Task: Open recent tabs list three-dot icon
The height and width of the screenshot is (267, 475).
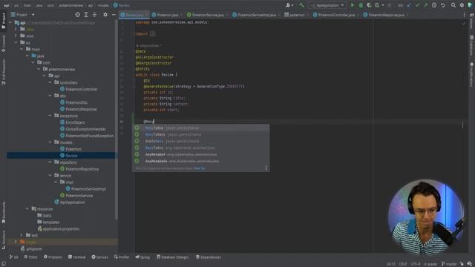Action: tap(464, 15)
